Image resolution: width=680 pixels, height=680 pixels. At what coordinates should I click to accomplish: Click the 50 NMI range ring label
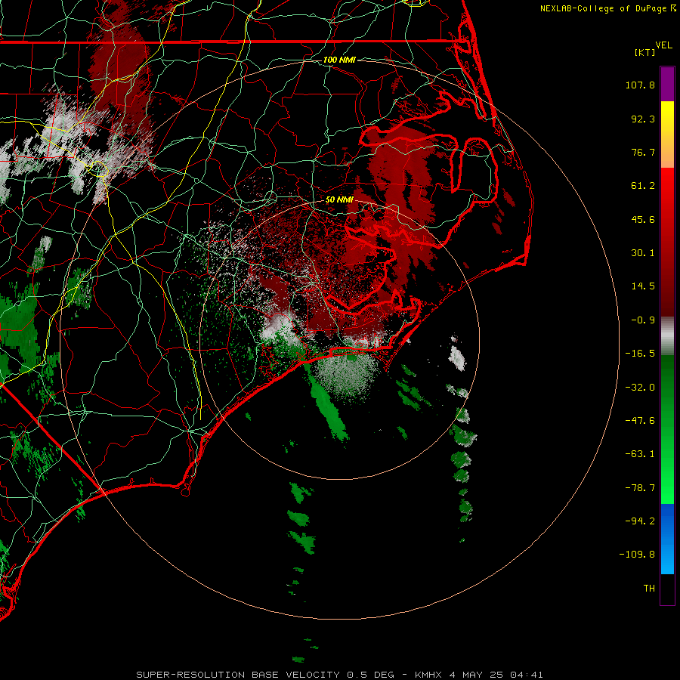[x=339, y=200]
